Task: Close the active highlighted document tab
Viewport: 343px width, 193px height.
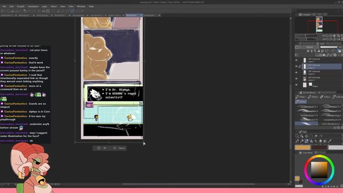Action: (x=141, y=16)
